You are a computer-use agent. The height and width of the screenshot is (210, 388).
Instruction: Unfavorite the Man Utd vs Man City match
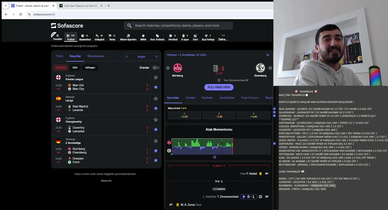point(156,87)
